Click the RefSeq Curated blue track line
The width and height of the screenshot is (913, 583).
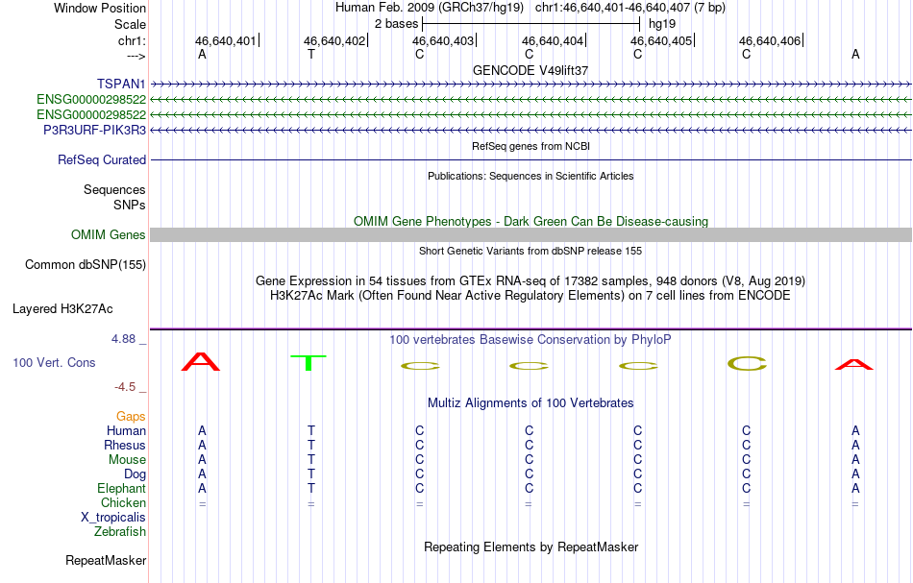[x=531, y=160]
